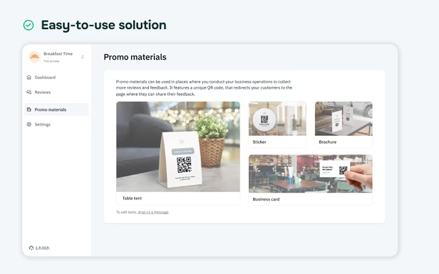Click the Dashboard home icon

pos(29,77)
